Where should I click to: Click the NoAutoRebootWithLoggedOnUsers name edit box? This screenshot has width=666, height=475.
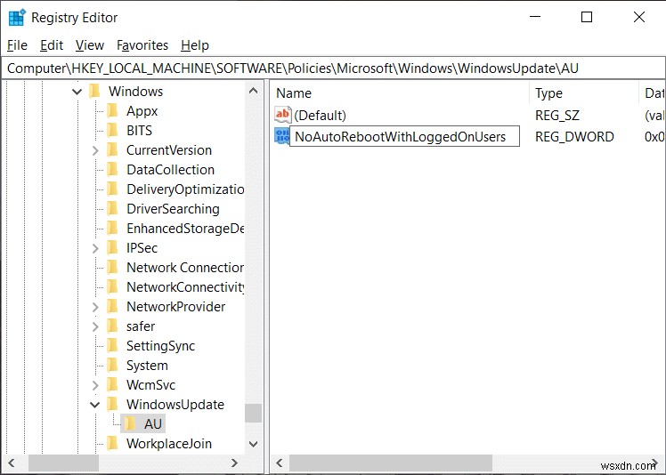point(404,136)
